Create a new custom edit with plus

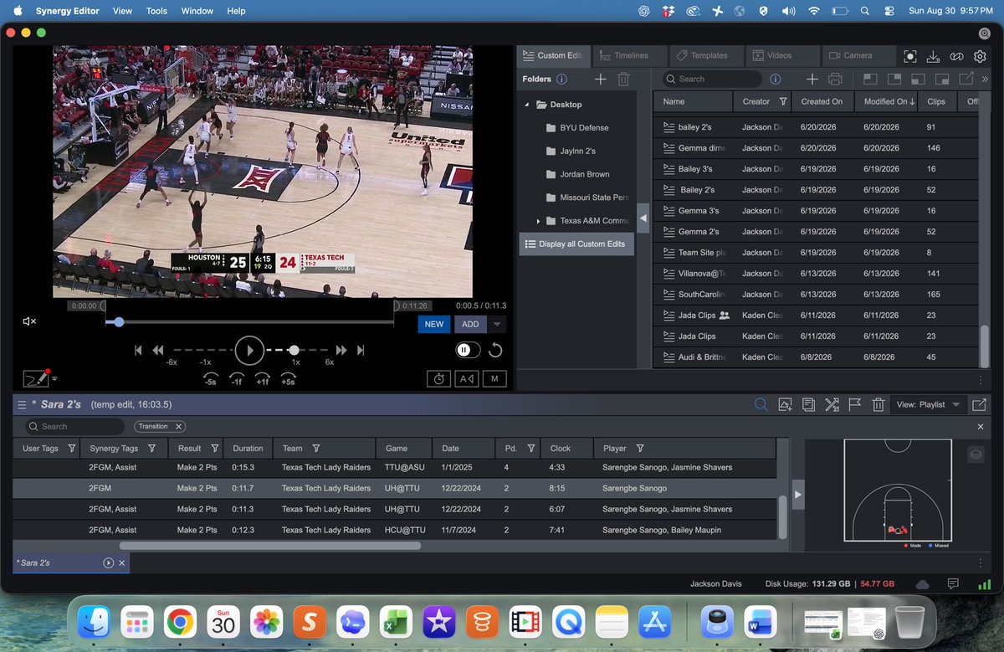(812, 79)
